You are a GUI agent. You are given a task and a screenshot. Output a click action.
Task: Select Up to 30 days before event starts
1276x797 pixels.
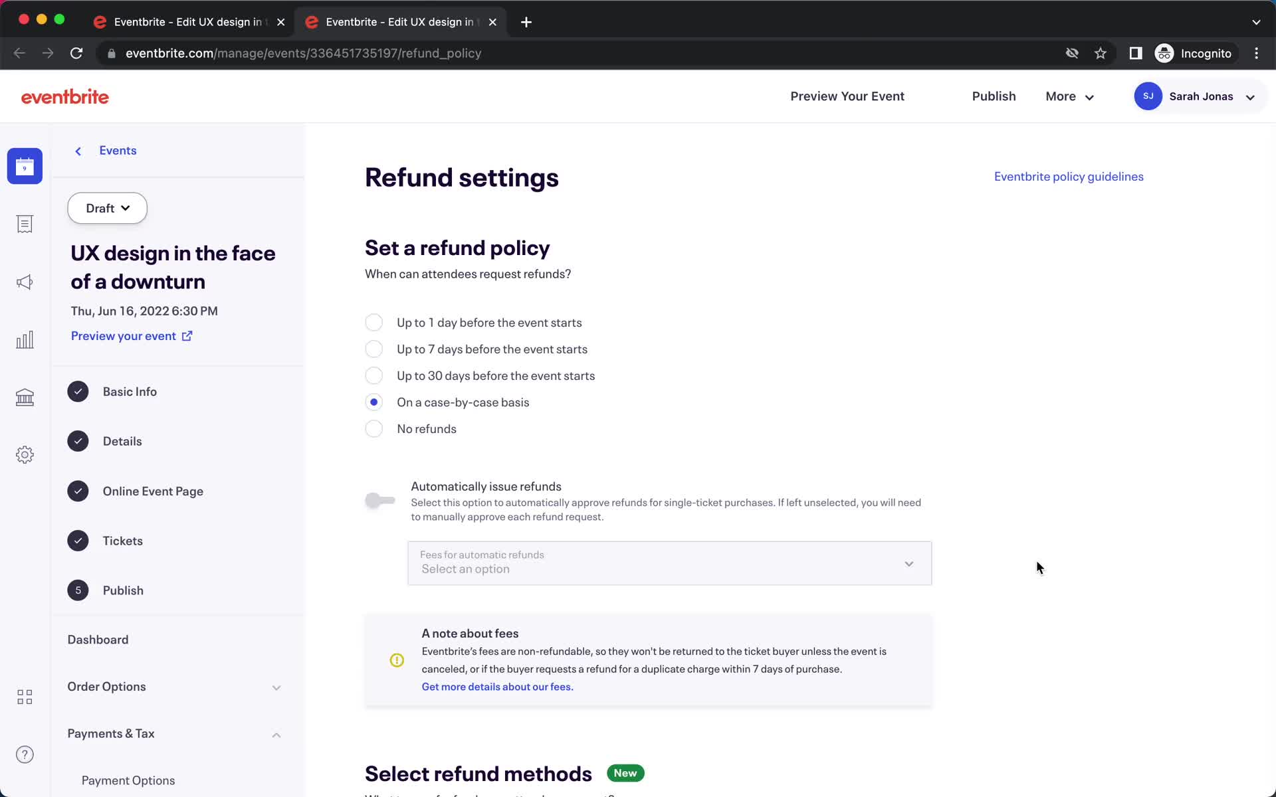[x=374, y=376]
